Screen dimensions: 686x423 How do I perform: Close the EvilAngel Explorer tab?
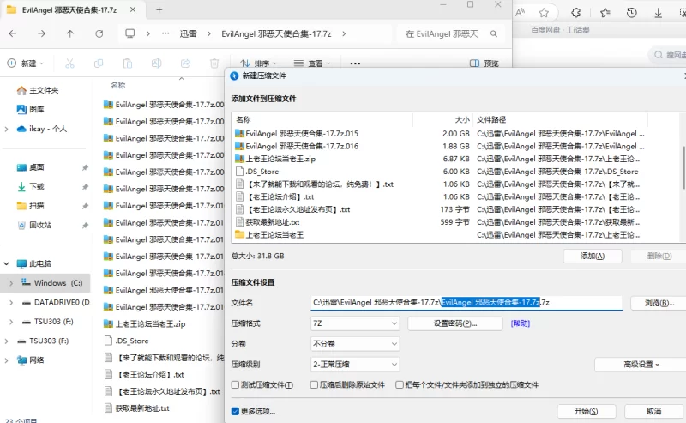coord(133,9)
